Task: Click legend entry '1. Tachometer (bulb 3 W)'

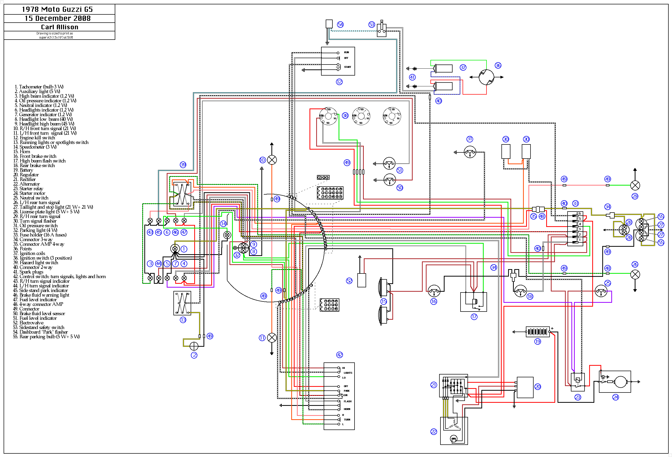Action: pos(39,87)
